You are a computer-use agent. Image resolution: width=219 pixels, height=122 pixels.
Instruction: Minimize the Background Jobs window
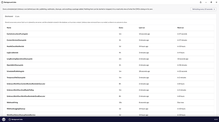click(206, 2)
